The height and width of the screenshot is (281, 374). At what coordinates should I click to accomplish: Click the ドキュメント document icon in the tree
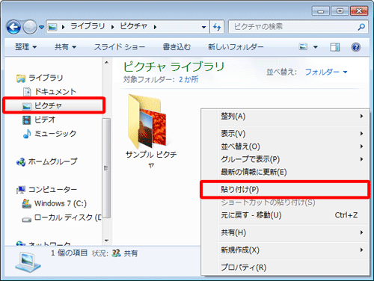click(27, 92)
